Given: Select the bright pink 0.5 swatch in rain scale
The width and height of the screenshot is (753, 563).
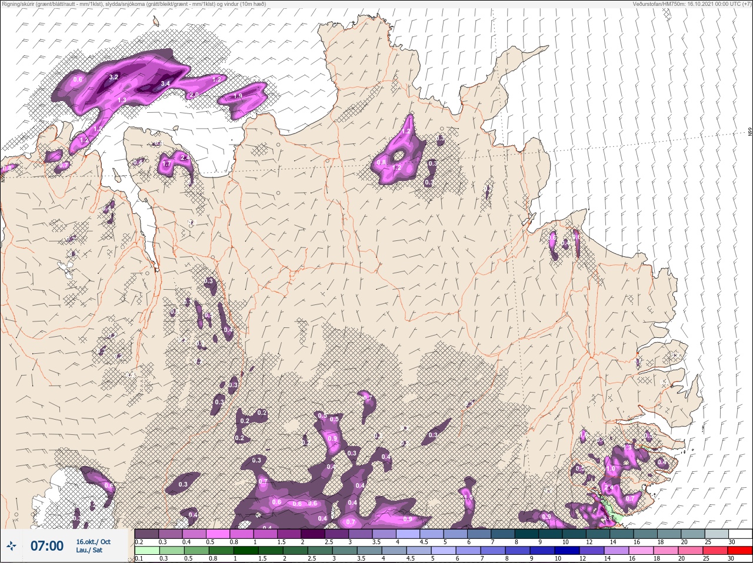Looking at the screenshot, I should (218, 534).
